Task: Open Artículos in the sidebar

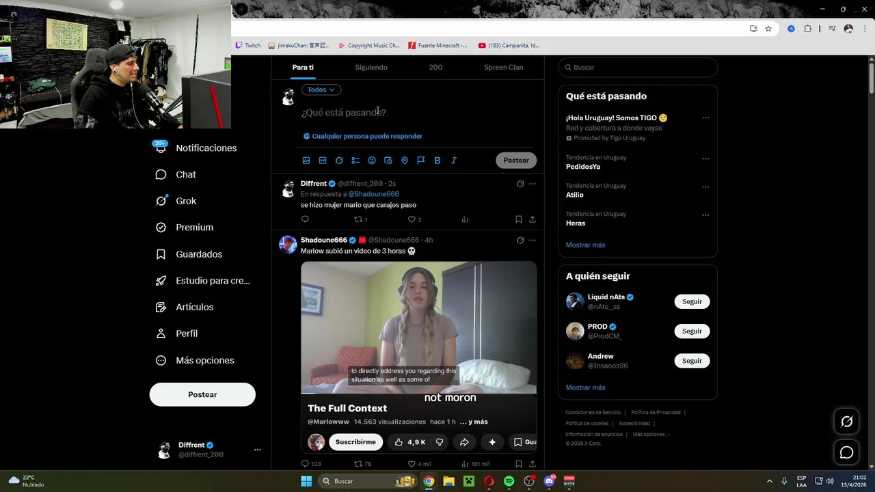Action: click(185, 307)
